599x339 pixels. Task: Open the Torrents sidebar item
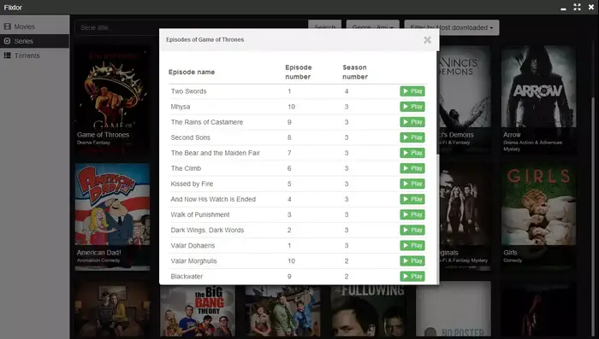click(35, 56)
